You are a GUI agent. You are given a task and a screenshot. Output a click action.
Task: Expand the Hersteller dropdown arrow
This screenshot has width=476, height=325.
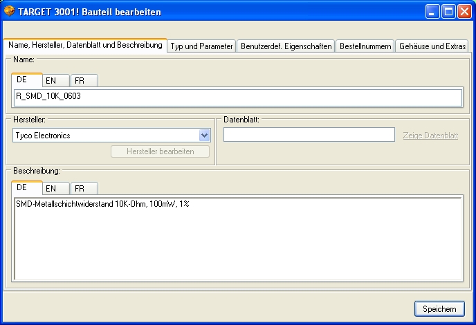pyautogui.click(x=204, y=136)
